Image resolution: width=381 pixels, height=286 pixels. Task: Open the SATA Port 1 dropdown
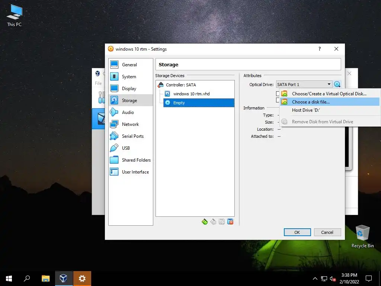tap(304, 85)
